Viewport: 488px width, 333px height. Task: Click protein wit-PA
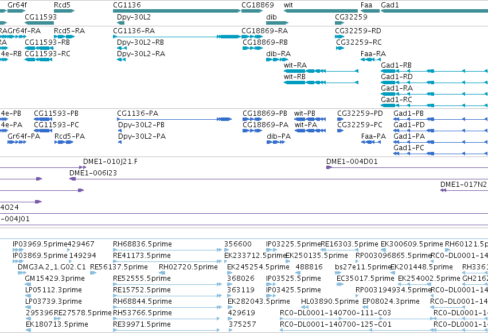[306, 125]
